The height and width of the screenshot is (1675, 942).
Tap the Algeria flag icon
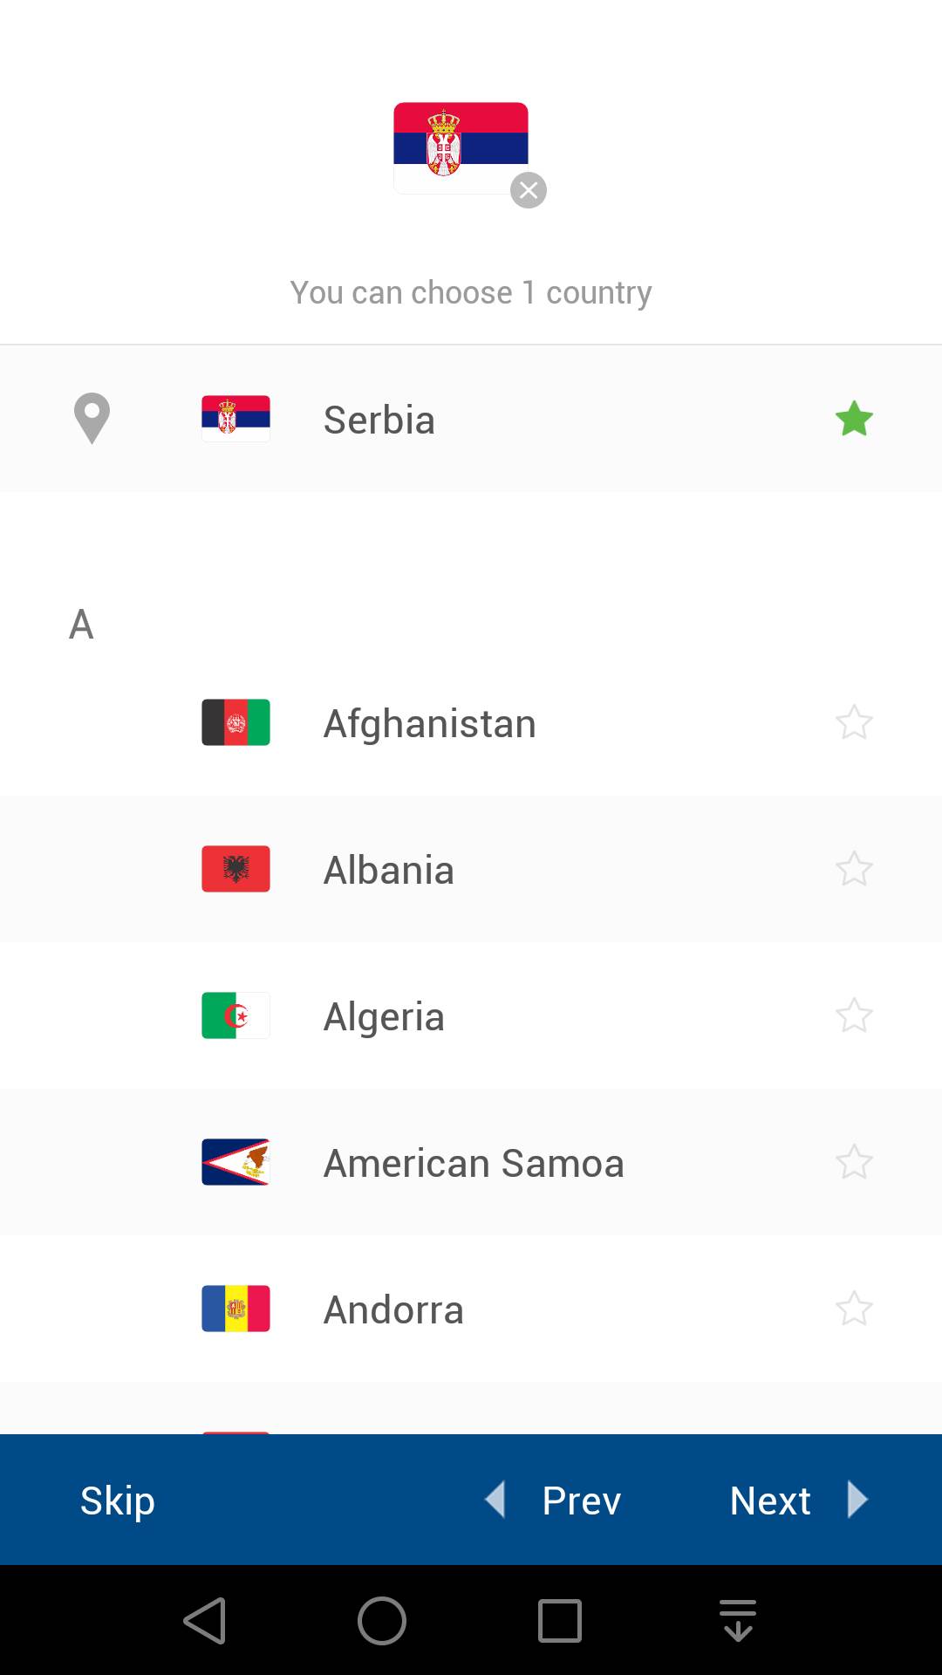coord(235,1015)
